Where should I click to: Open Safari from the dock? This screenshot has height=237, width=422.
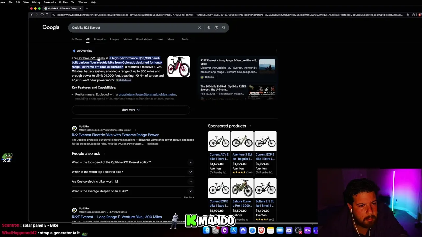[252, 231]
